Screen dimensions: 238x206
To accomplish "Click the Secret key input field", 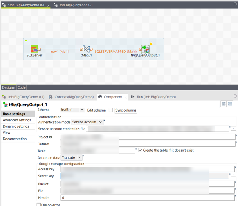I will [x=145, y=176].
